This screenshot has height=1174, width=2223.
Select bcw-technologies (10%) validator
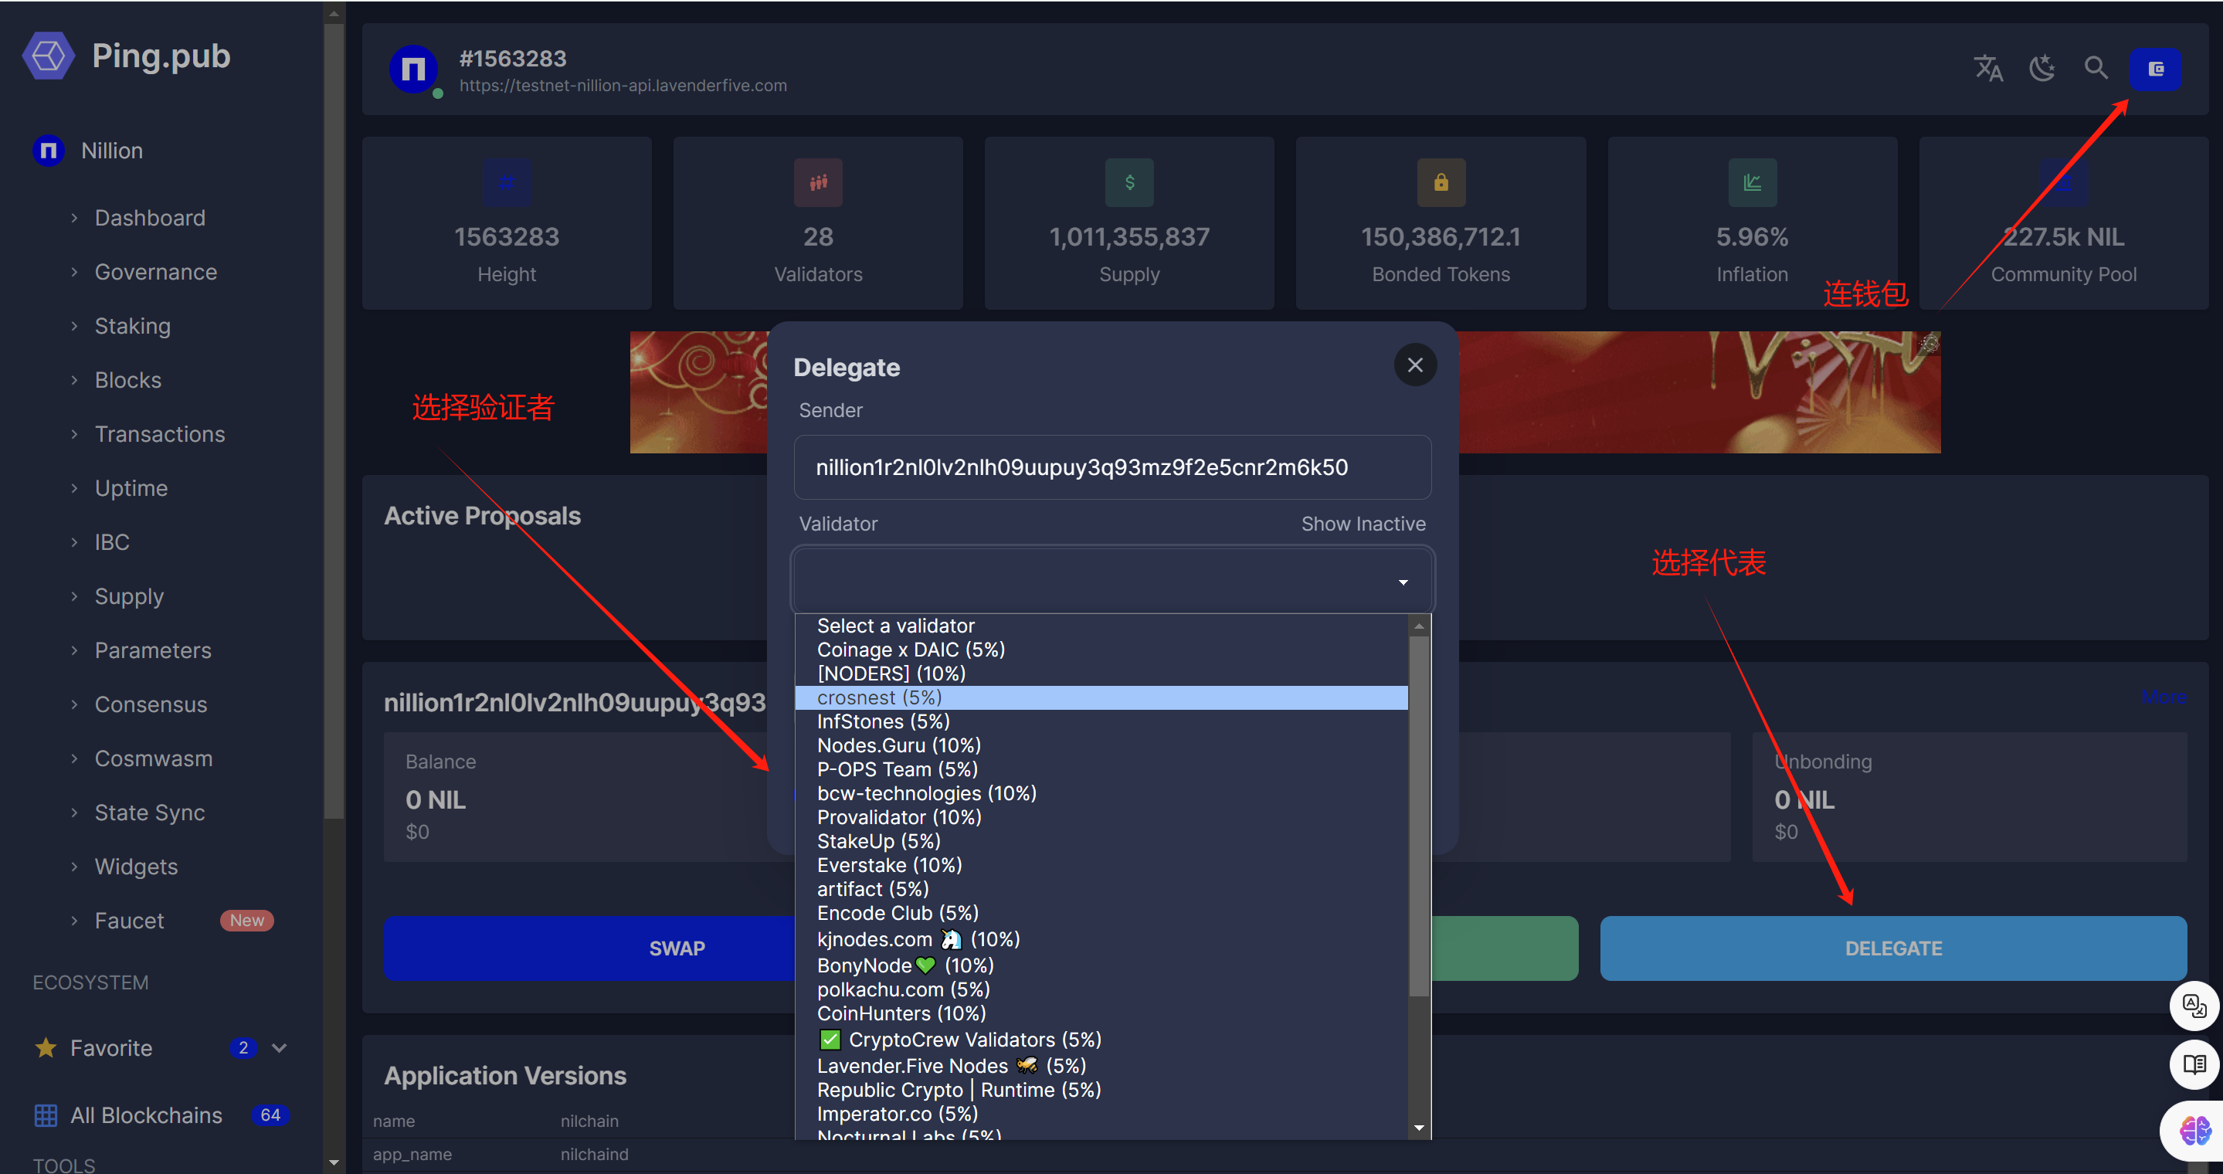pyautogui.click(x=1100, y=792)
